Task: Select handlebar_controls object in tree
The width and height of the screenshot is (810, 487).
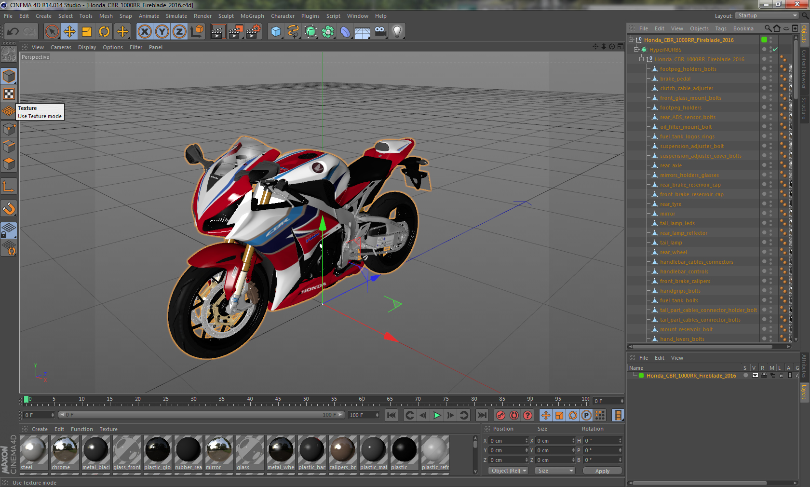Action: (x=684, y=271)
